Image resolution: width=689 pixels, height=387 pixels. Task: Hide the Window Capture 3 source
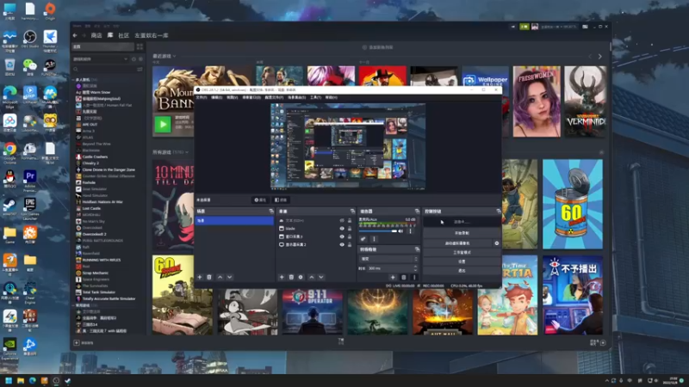(342, 236)
